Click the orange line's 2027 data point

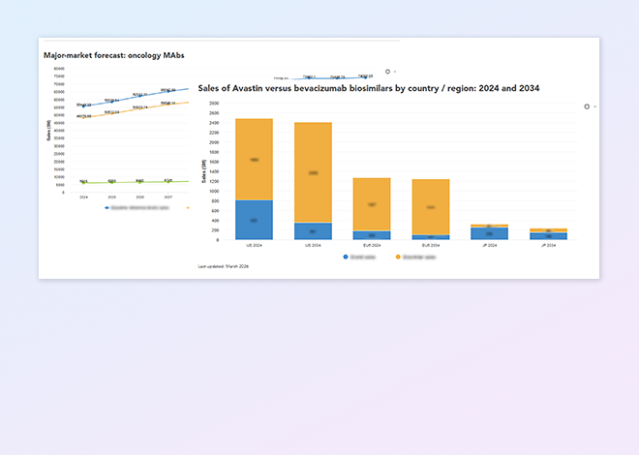pyautogui.click(x=168, y=105)
